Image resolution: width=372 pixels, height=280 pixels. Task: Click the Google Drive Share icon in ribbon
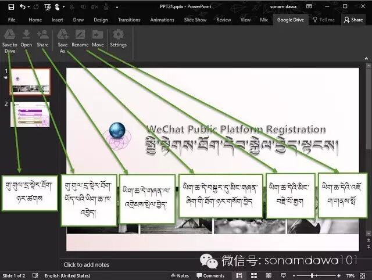[x=42, y=38]
